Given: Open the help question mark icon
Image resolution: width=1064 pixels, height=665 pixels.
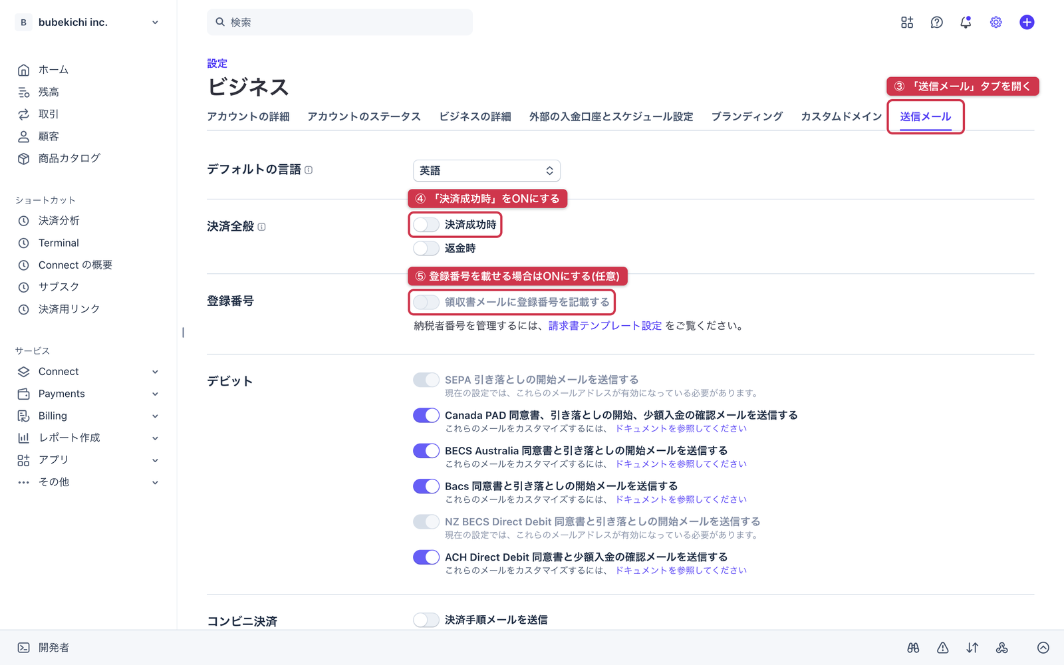Looking at the screenshot, I should 936,23.
